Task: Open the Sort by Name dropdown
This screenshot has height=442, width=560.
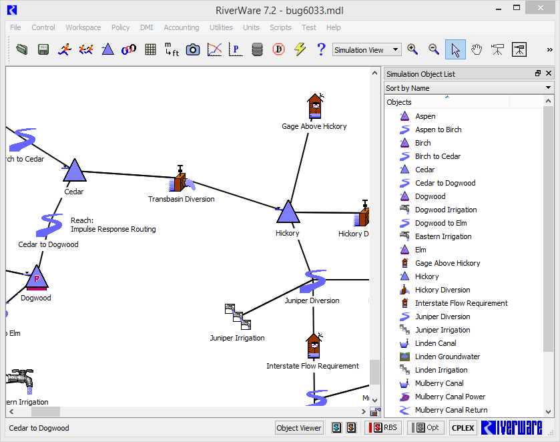Action: coord(469,88)
